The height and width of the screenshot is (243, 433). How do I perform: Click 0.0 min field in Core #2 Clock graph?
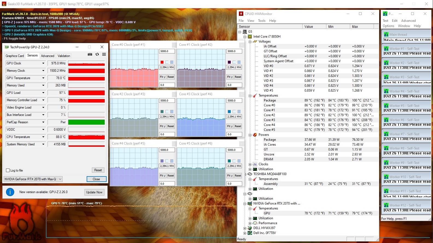click(x=167, y=134)
